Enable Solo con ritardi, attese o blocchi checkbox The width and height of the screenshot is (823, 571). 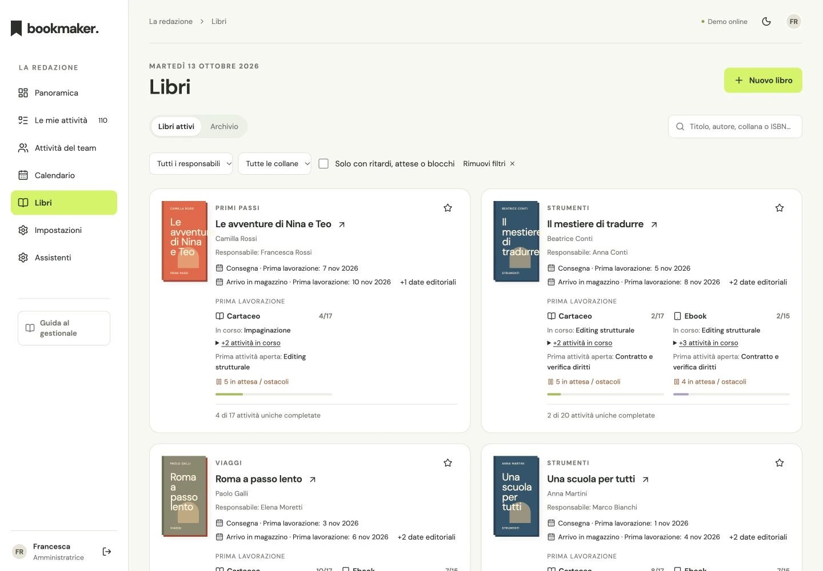coord(323,164)
